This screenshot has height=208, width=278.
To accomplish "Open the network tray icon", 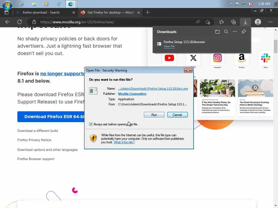I will pos(244,4).
